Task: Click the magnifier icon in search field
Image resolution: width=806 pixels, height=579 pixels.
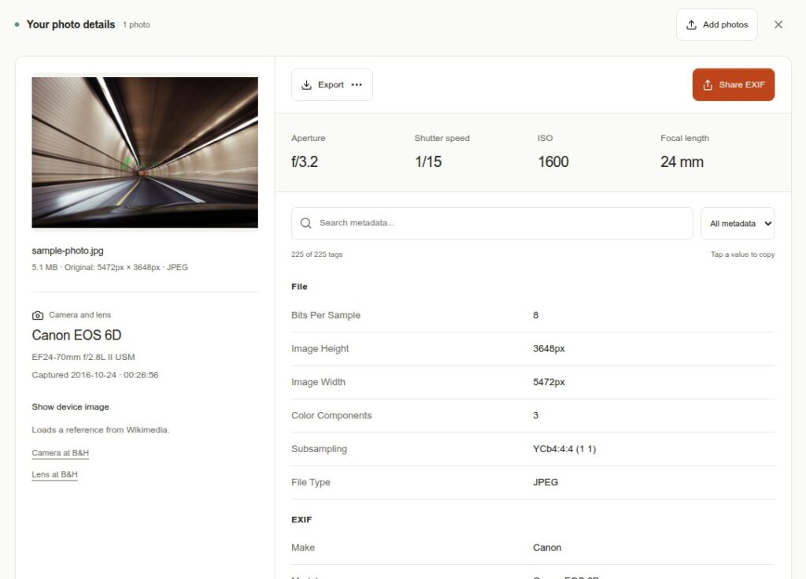Action: point(306,223)
